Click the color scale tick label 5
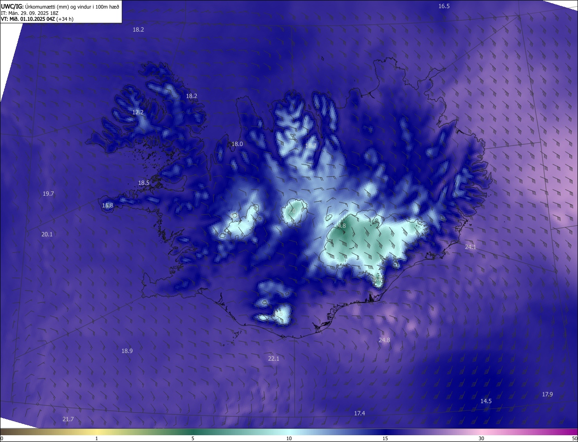 tap(193, 438)
